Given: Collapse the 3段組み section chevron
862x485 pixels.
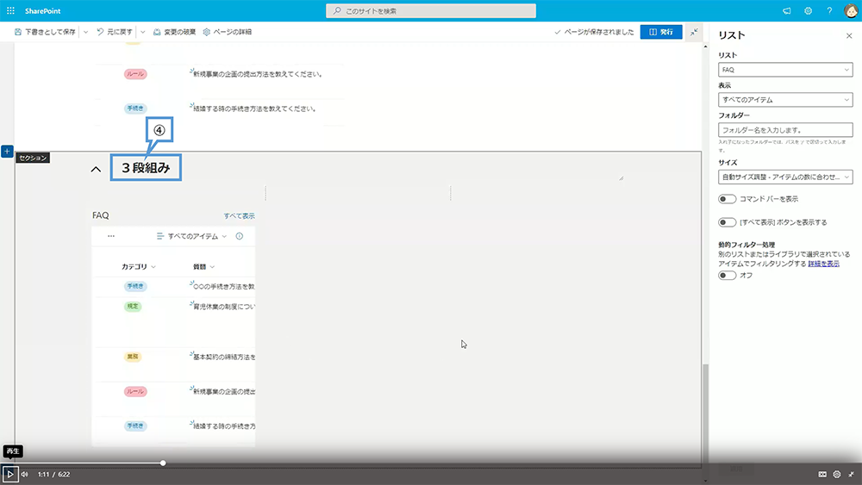Looking at the screenshot, I should pos(96,169).
